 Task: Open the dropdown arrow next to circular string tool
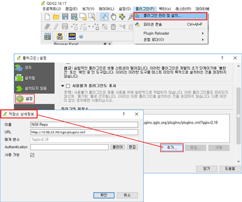tap(89, 26)
